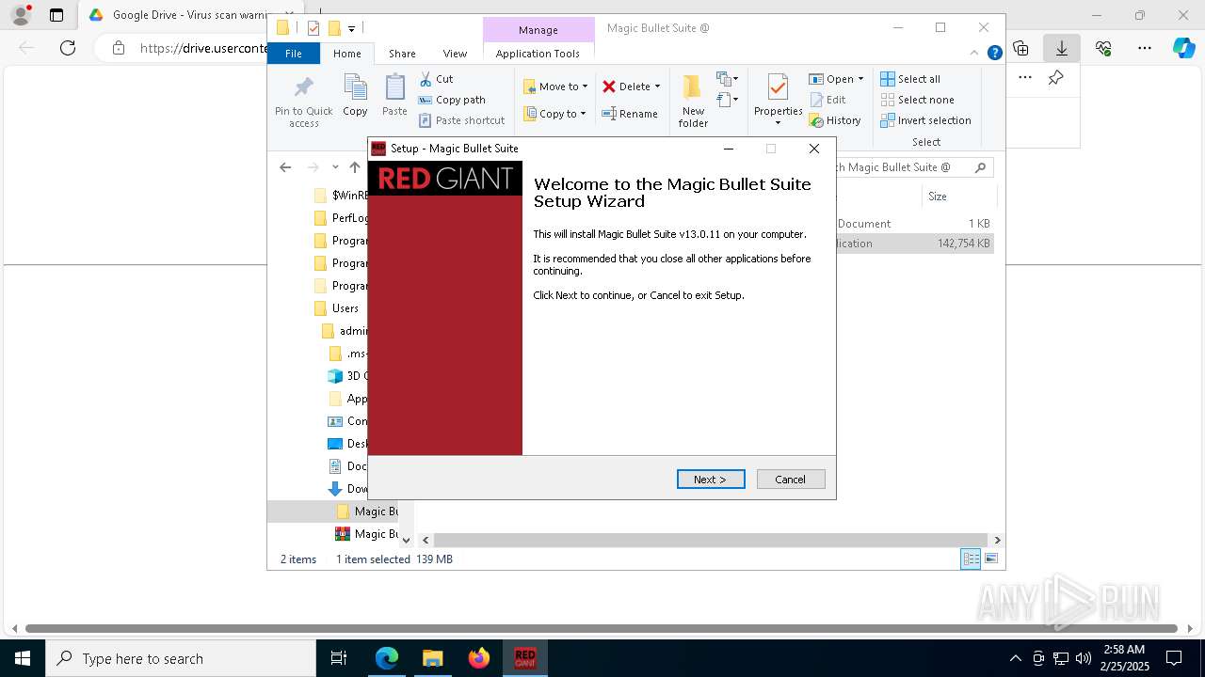Expand the Delete options arrow

coord(657,87)
